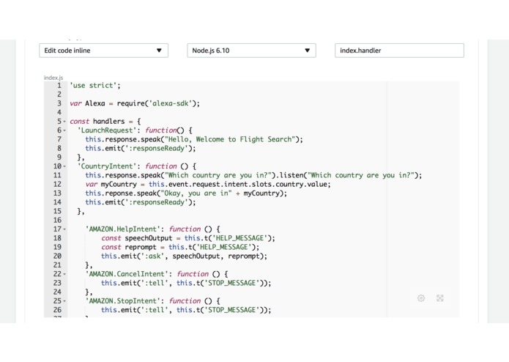Click 'LaunchRequest' key on line 6
Screen dimensions: 509x362
click(x=107, y=130)
